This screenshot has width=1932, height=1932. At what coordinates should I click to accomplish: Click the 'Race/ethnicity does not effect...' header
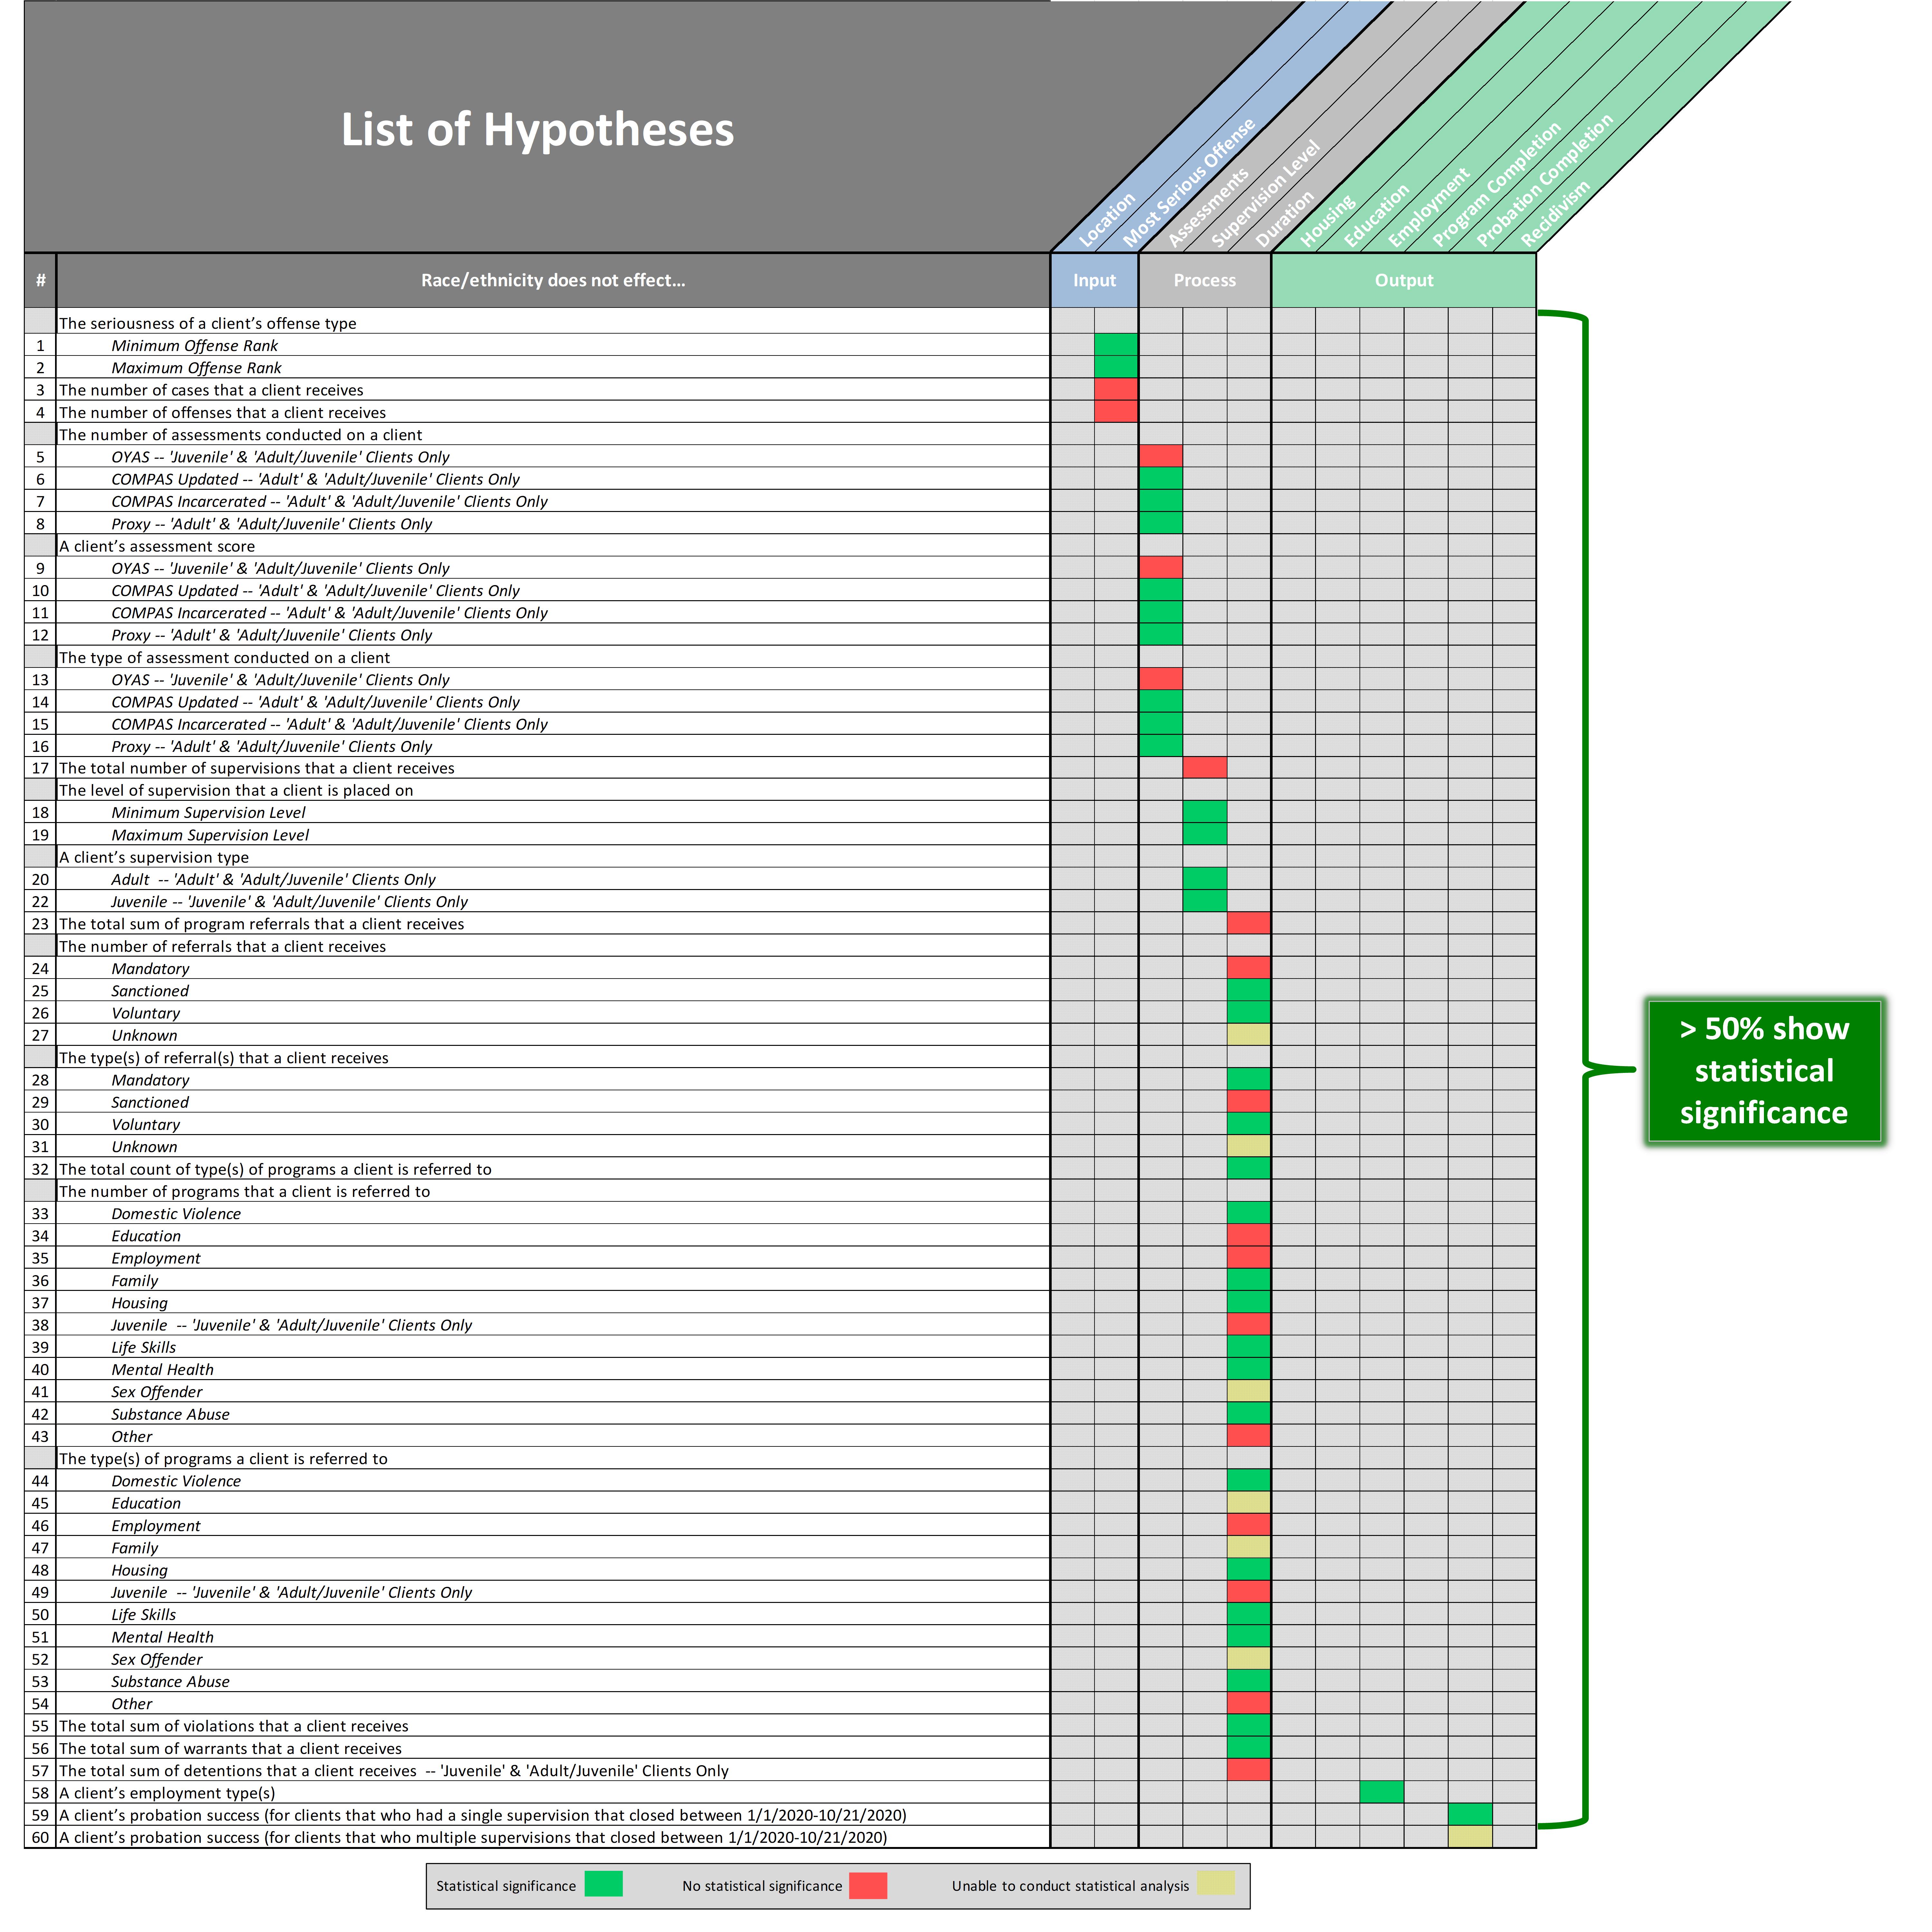point(553,280)
